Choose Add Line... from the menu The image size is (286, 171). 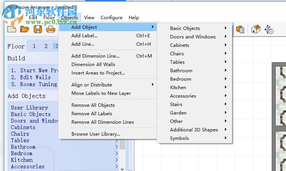point(108,44)
